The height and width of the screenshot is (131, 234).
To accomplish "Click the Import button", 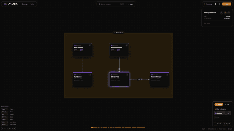I will point(227,124).
